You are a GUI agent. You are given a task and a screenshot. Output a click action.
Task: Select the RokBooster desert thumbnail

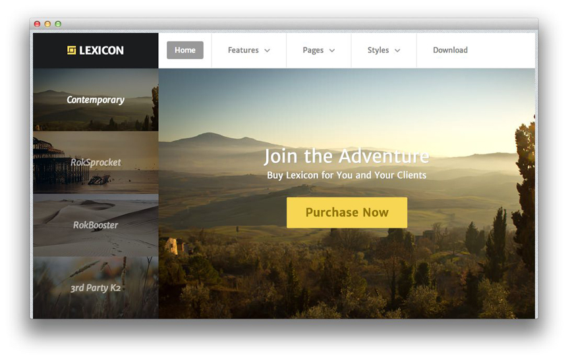tap(96, 225)
